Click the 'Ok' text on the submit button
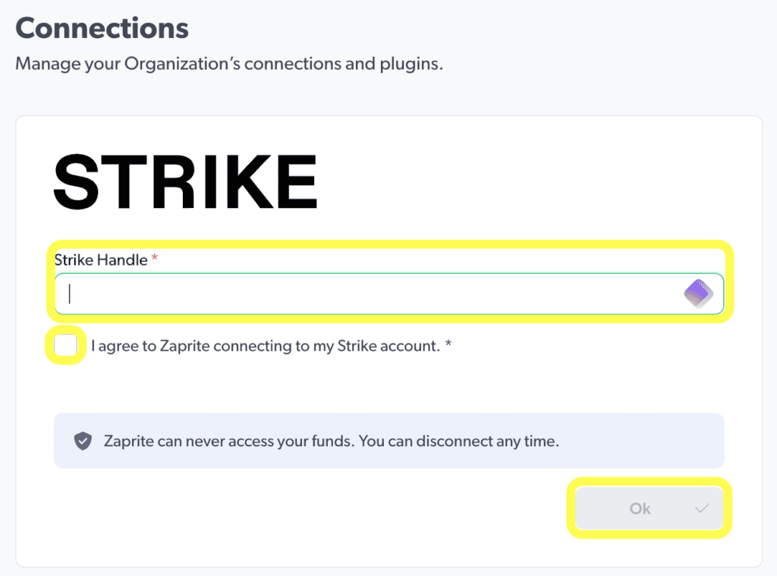This screenshot has width=777, height=576. 640,508
